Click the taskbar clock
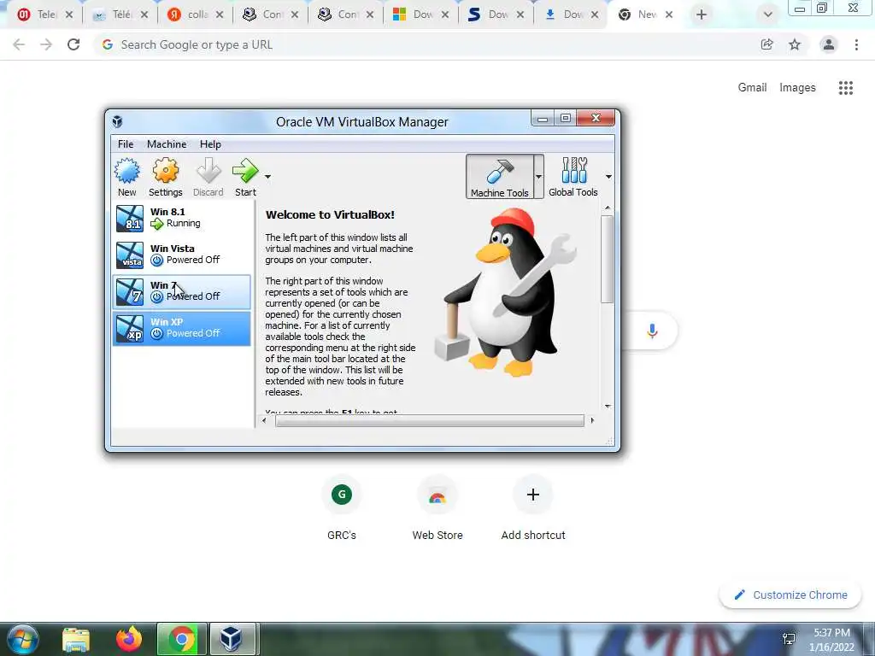The image size is (875, 656). click(x=831, y=640)
